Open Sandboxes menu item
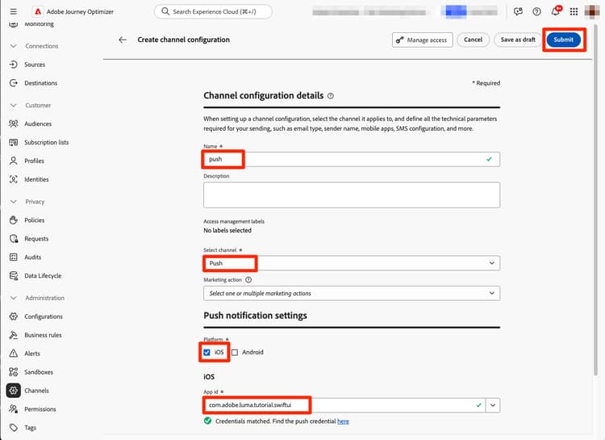Viewport: 605px width, 440px height. click(39, 372)
